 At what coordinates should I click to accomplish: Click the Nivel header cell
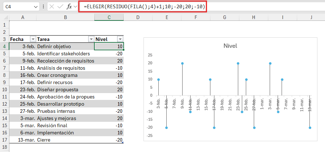pyautogui.click(x=109, y=39)
